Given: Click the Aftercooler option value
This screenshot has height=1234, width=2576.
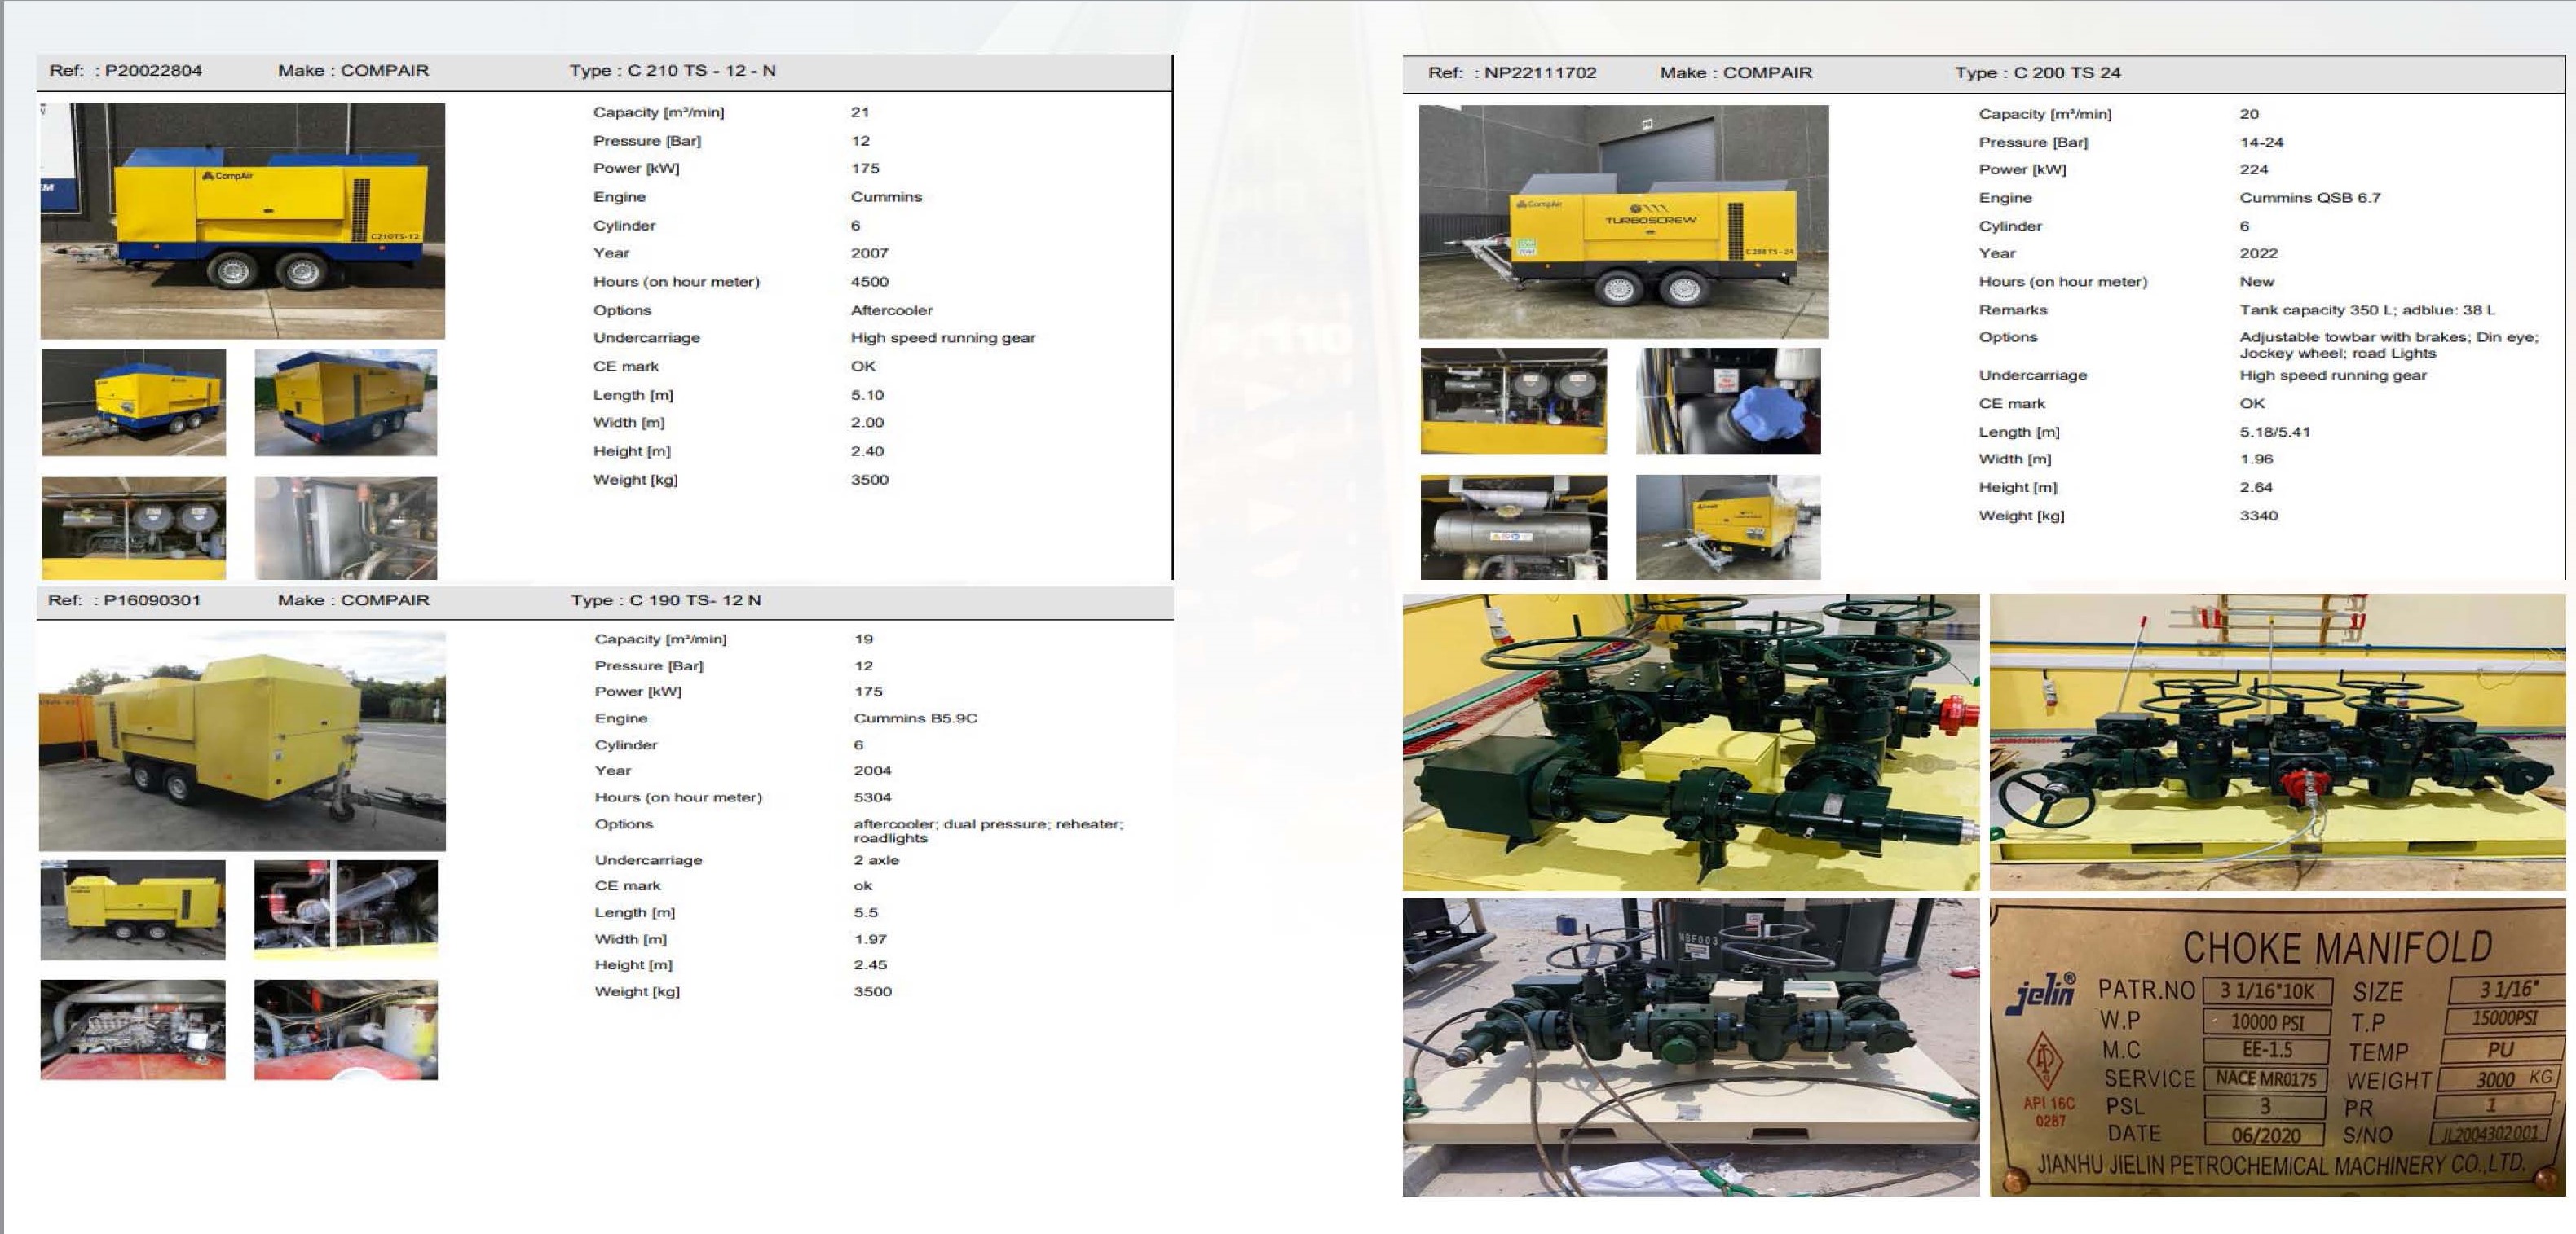Looking at the screenshot, I should 891,310.
